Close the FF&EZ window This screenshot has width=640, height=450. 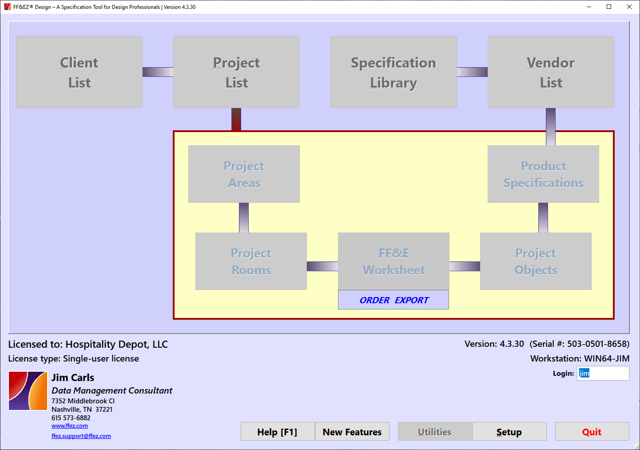click(629, 7)
